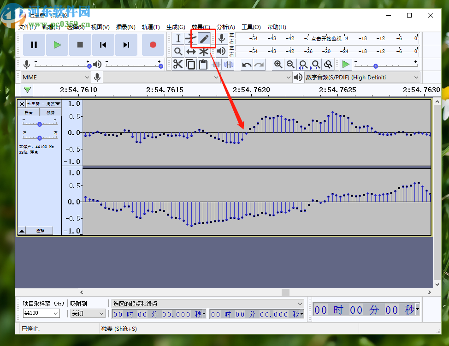Open the MME audio host dropdown
The height and width of the screenshot is (346, 449).
(56, 77)
